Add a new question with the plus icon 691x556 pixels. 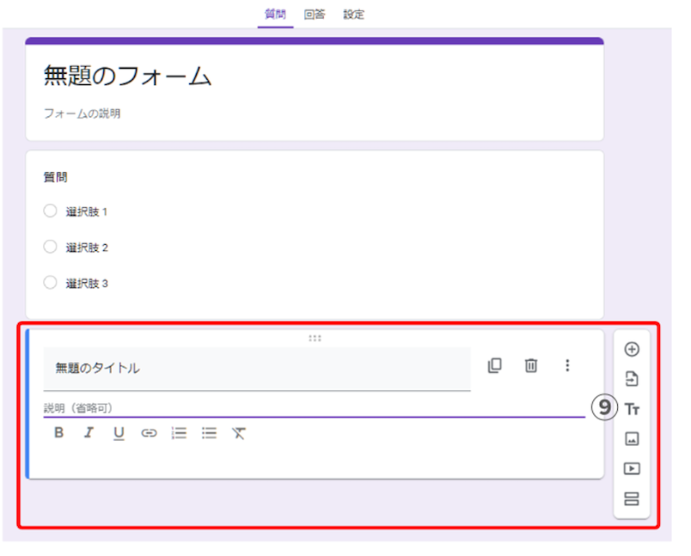coord(632,350)
